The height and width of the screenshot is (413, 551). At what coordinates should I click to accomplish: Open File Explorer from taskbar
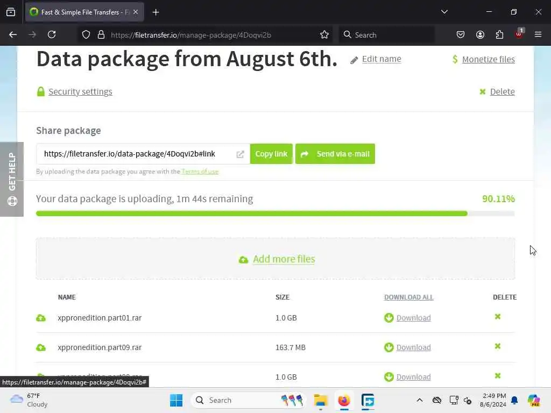click(x=321, y=400)
